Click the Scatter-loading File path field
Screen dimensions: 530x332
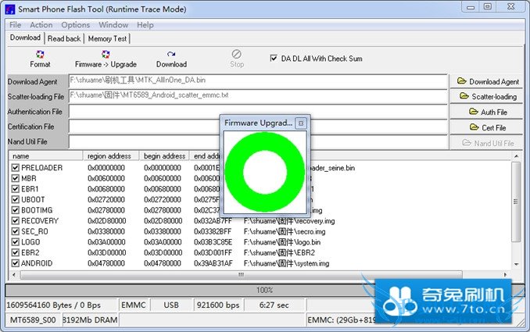[x=256, y=96]
